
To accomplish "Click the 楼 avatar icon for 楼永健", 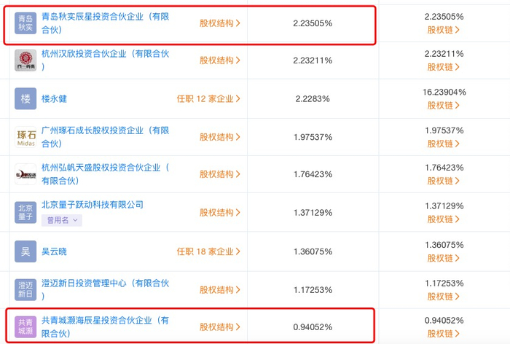I will pos(25,98).
